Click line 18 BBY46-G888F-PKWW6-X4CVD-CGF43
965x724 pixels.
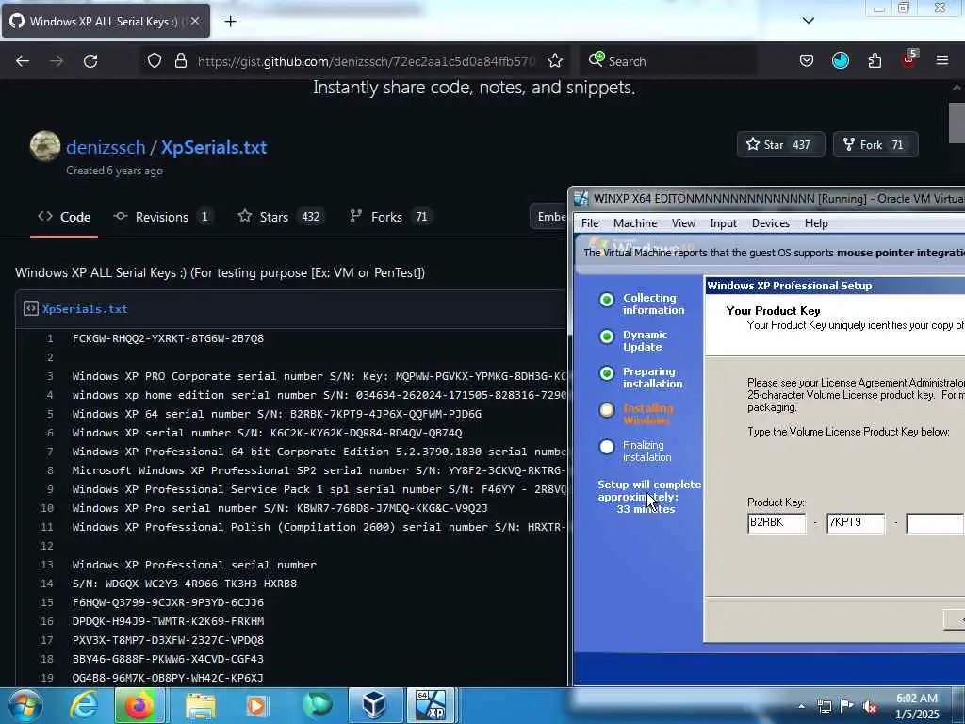(x=168, y=659)
